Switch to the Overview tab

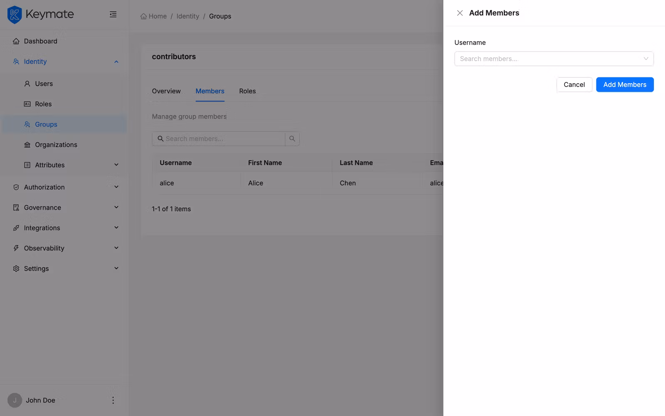coord(166,91)
